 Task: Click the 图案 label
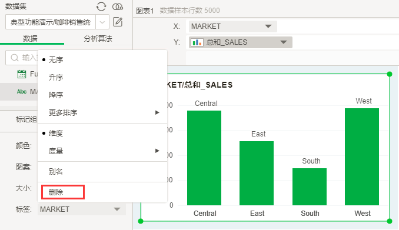tap(24, 166)
